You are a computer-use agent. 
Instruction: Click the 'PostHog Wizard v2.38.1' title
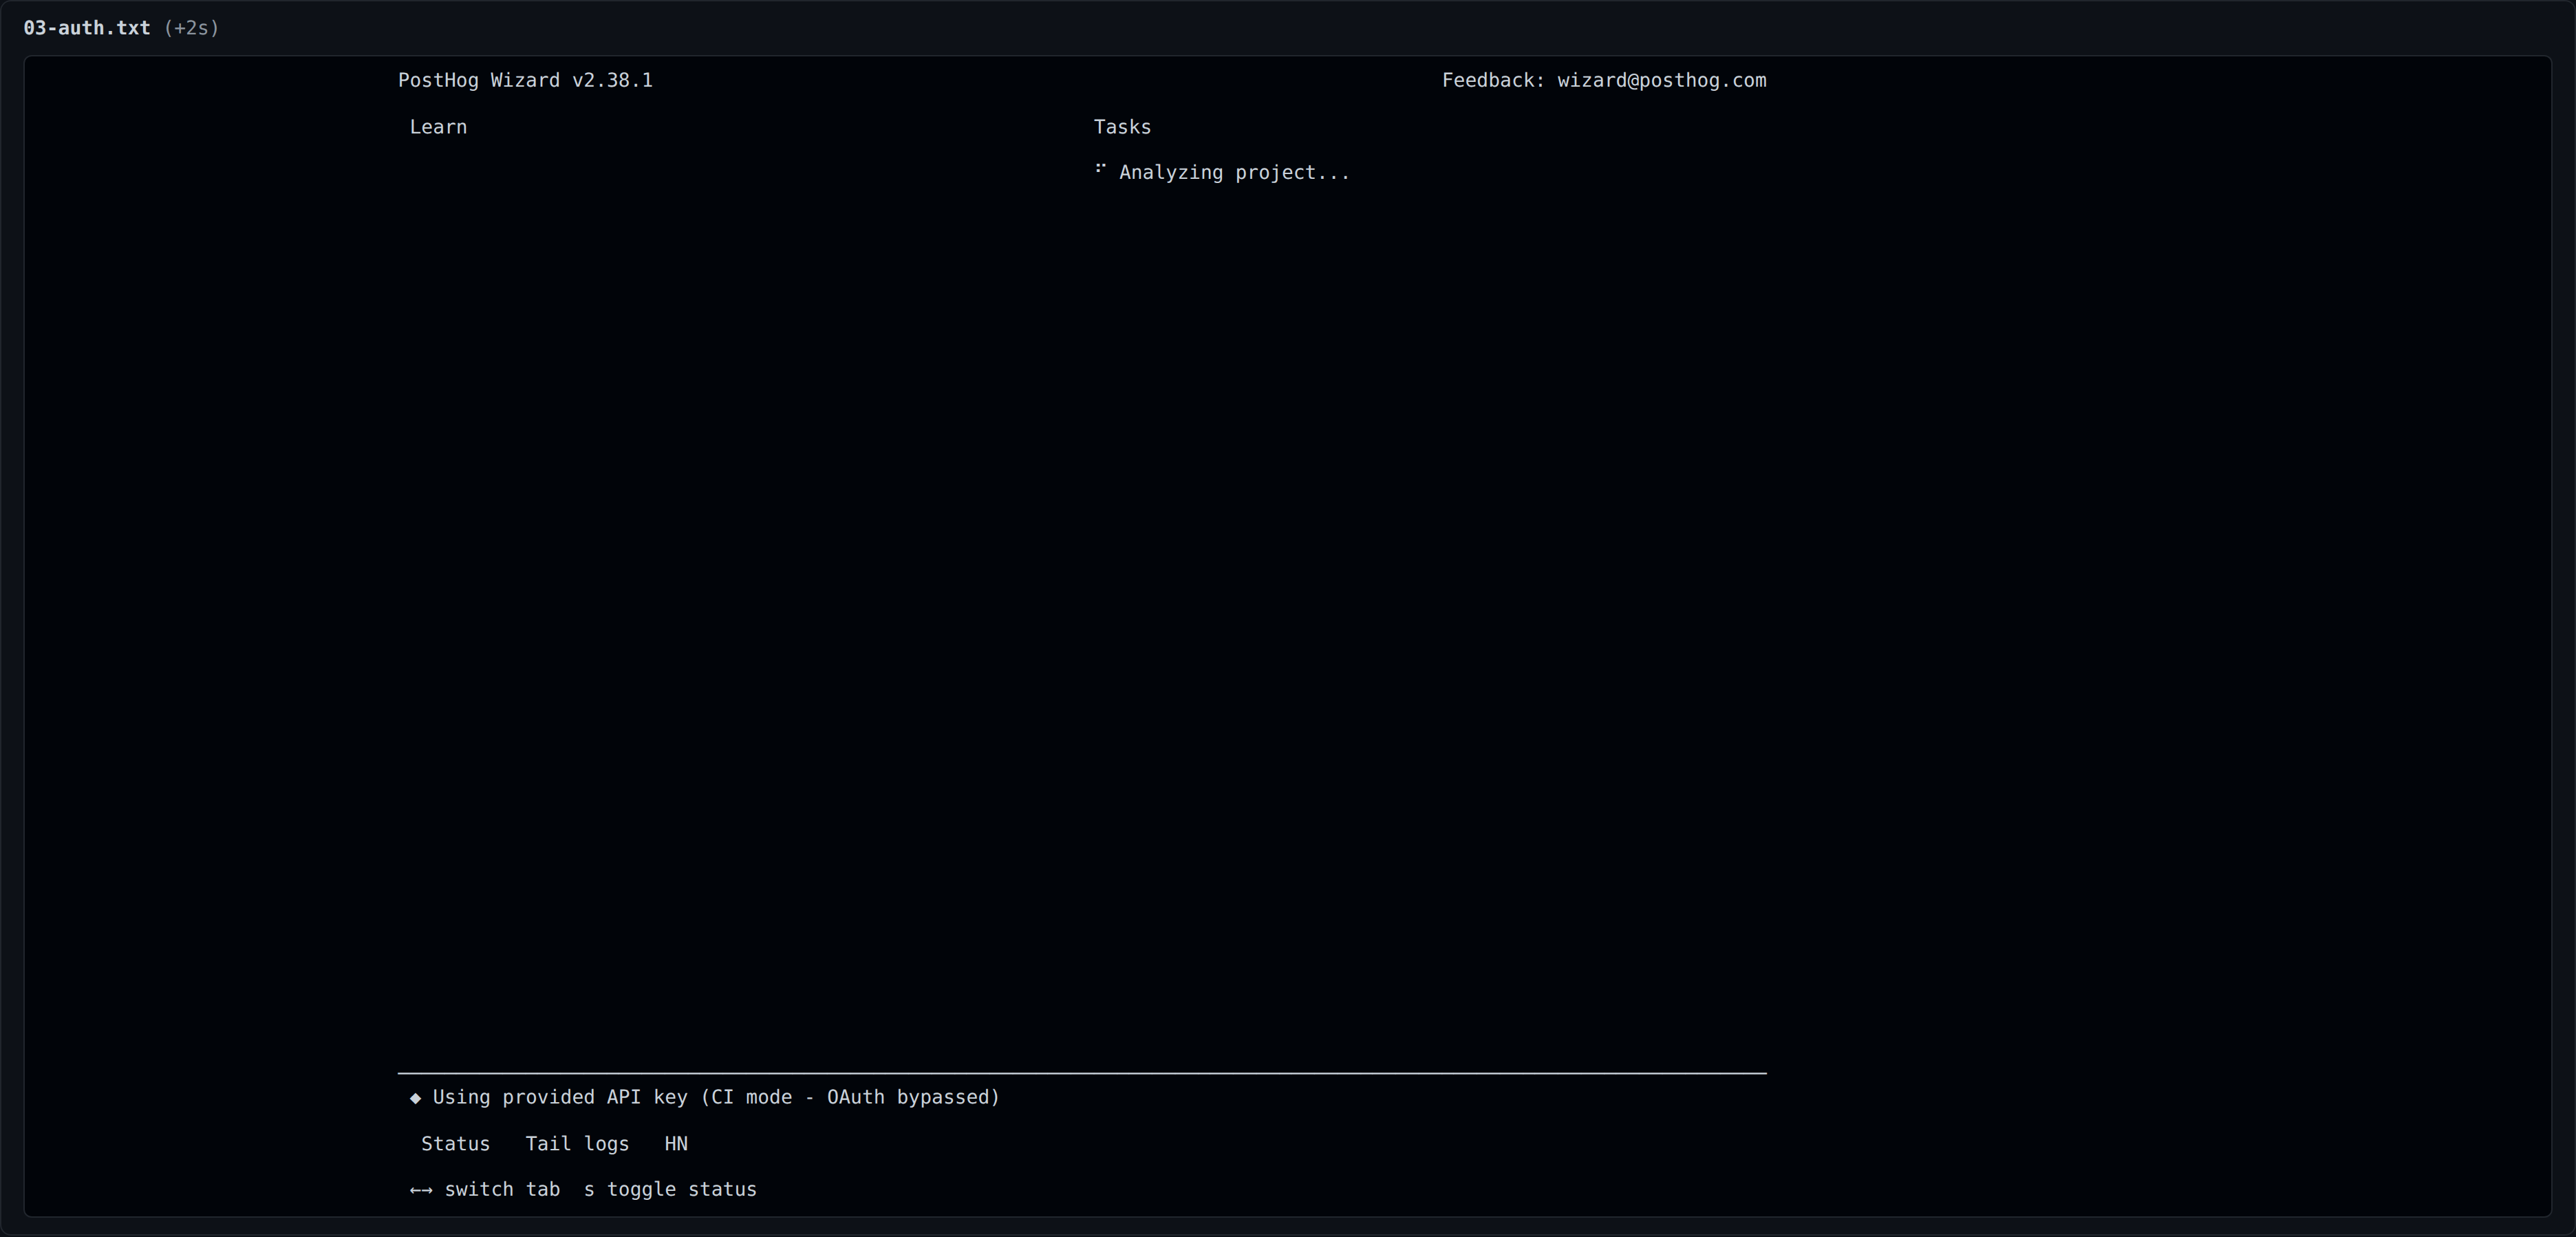525,80
